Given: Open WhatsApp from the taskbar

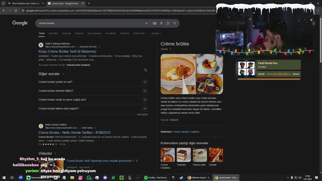Looking at the screenshot, I should (x=89, y=178).
